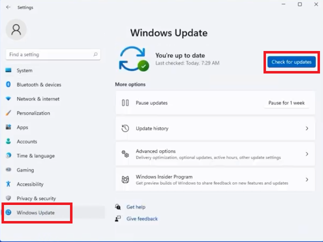Click Pause for 1 week button

tap(286, 102)
